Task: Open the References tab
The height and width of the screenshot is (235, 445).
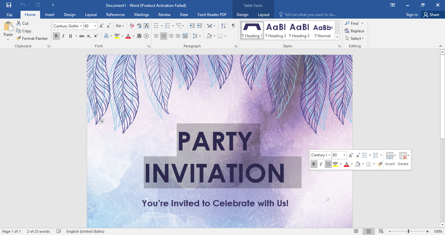Action: click(x=115, y=15)
